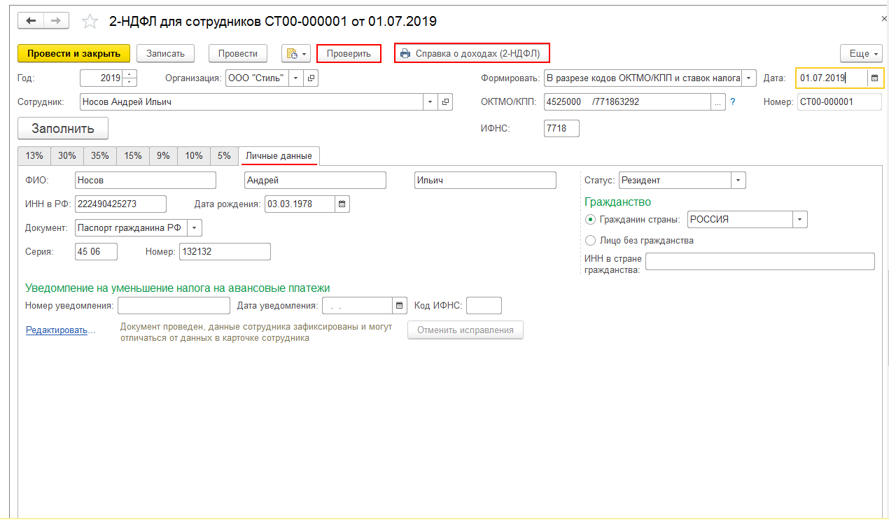This screenshot has height=520, width=889.
Task: Click the ИНН в РФ input field
Action: pos(120,204)
